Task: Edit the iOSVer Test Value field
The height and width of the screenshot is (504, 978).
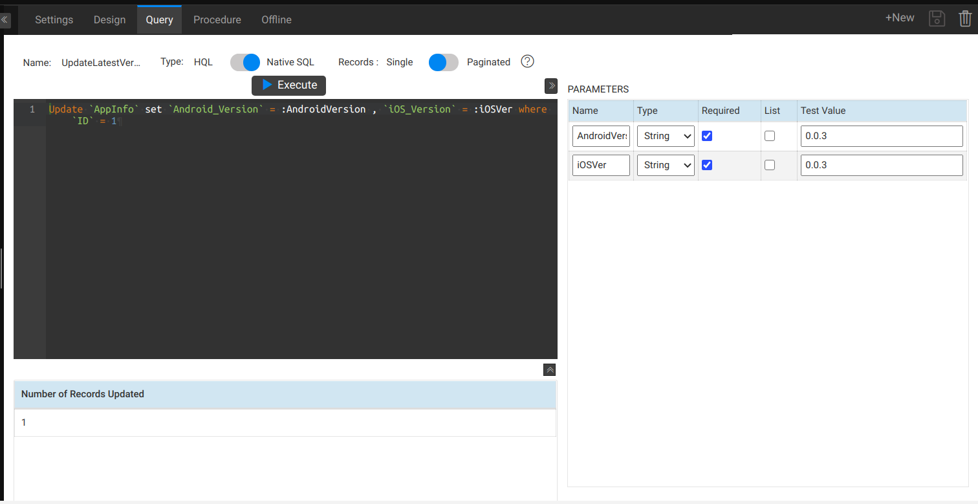Action: (881, 165)
